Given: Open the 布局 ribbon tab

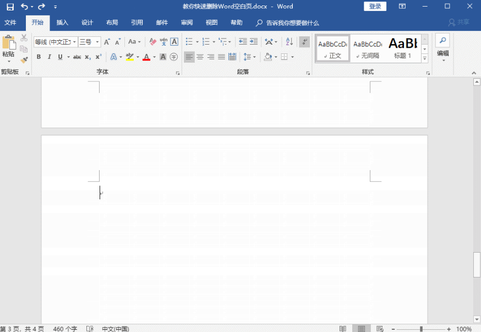Looking at the screenshot, I should 112,23.
